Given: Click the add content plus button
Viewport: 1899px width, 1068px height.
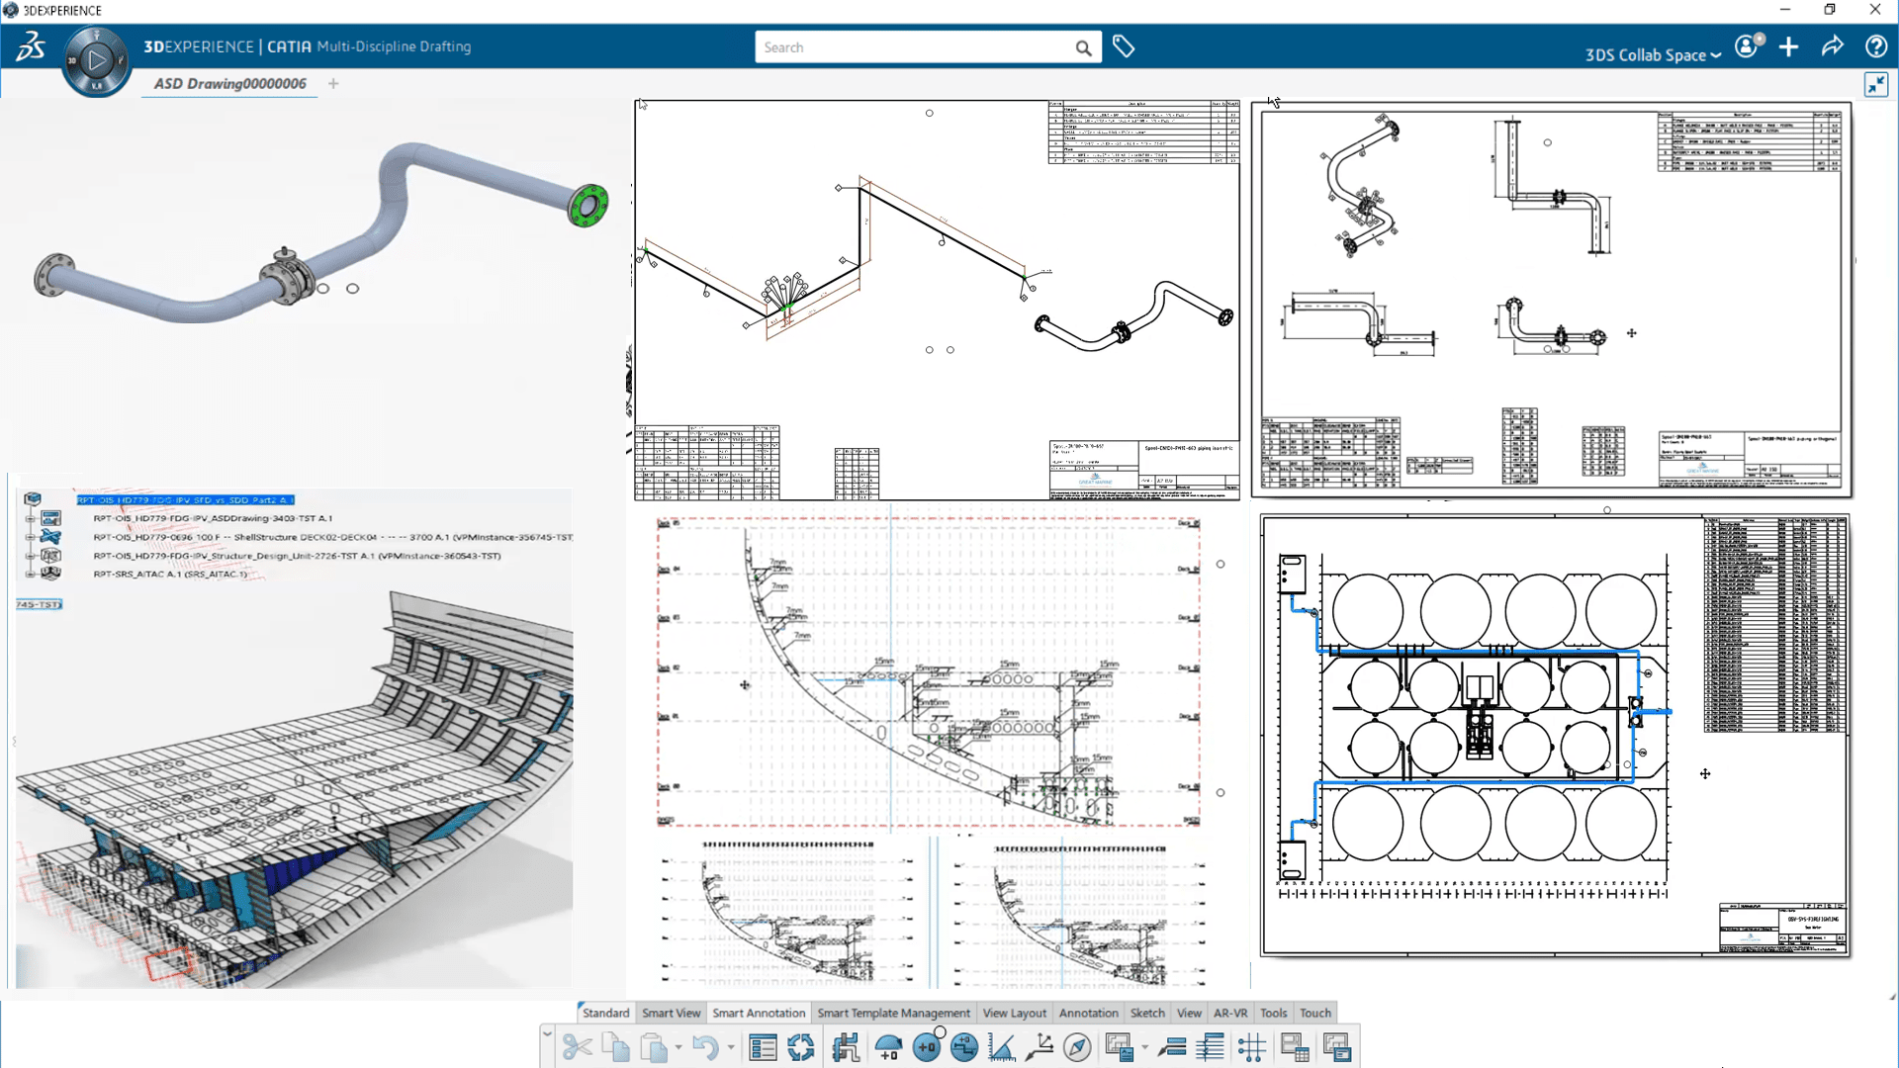Looking at the screenshot, I should coord(1788,46).
